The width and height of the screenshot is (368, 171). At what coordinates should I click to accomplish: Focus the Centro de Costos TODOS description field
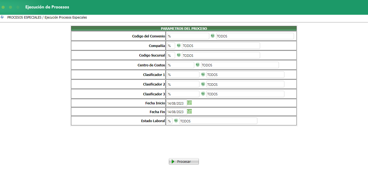(240, 65)
